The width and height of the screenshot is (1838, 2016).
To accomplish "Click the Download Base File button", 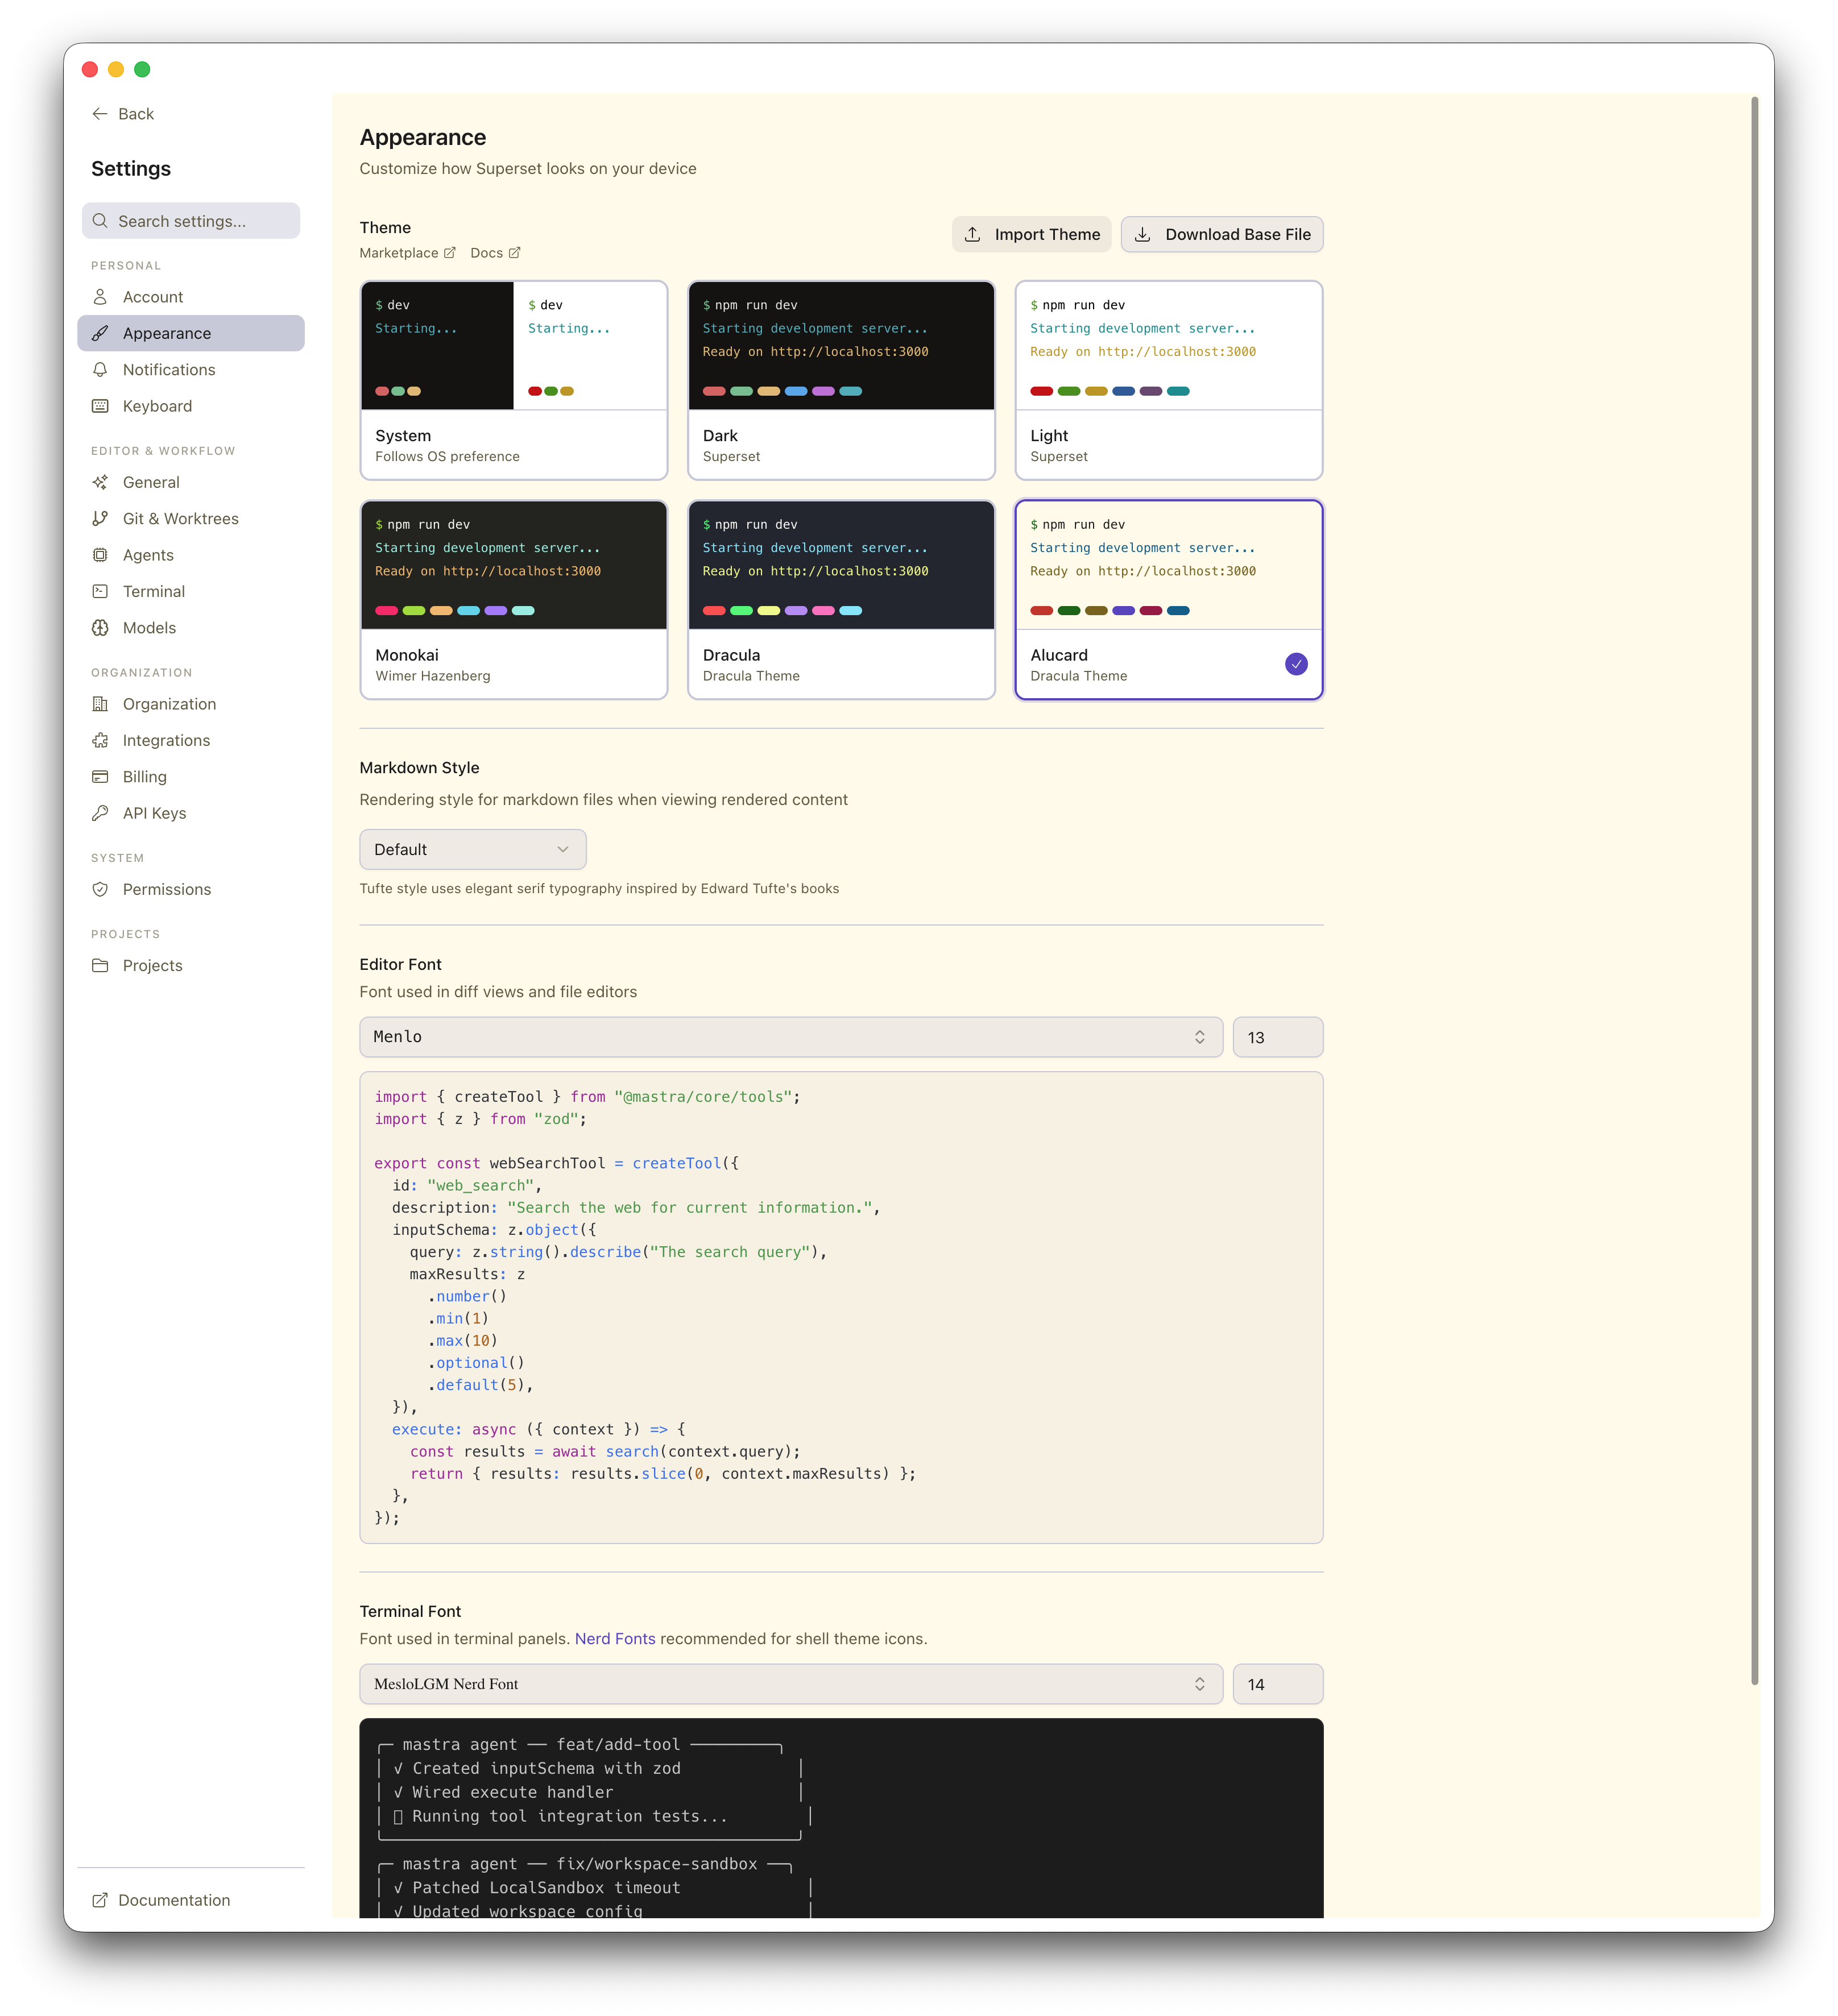I will (x=1222, y=234).
